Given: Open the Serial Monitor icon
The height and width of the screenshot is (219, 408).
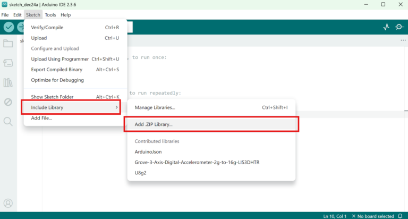Looking at the screenshot, I should click(399, 27).
